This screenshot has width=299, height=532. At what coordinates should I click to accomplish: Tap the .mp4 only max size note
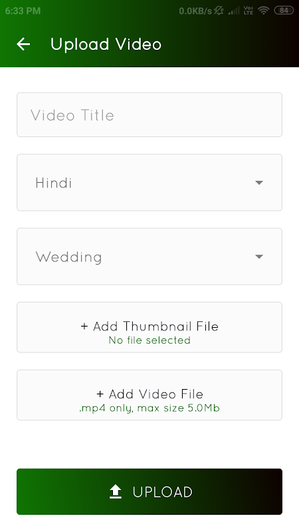point(149,408)
